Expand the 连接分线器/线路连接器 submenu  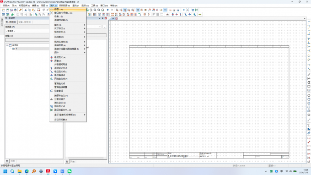[x=68, y=49]
